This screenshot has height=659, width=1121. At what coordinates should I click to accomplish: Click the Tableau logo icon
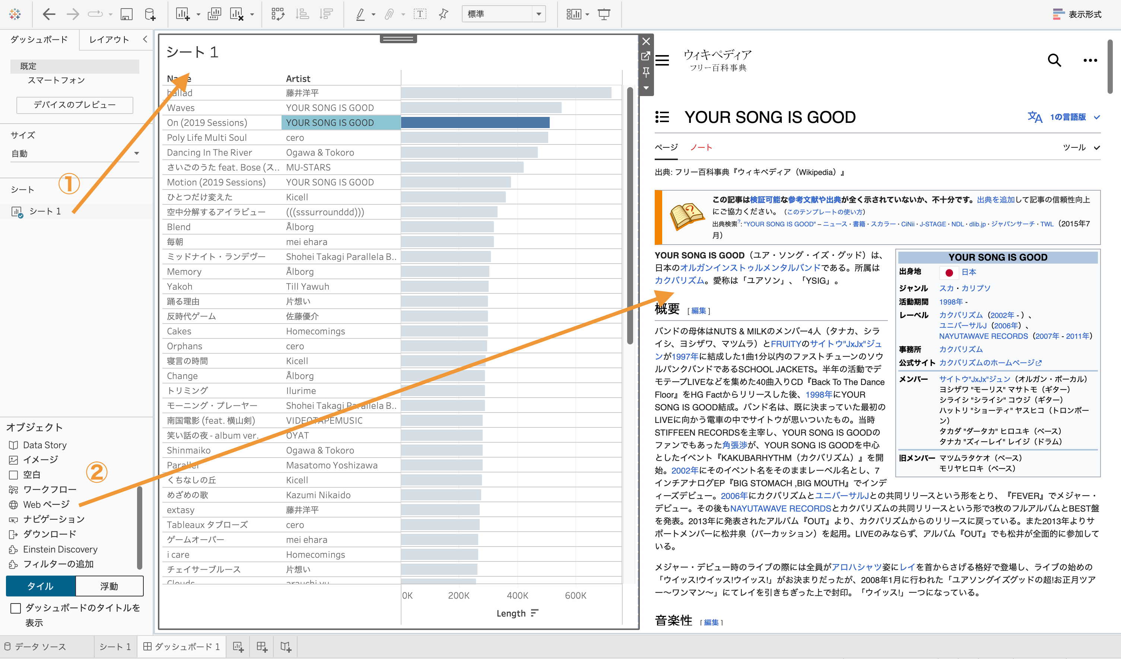coord(15,14)
